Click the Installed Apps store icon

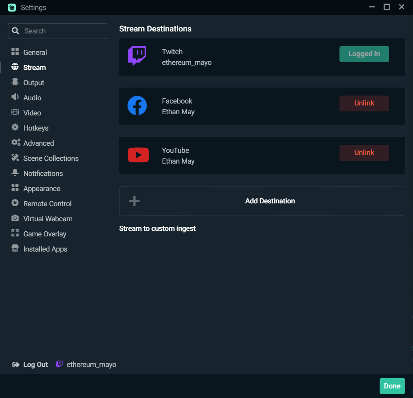coord(15,248)
